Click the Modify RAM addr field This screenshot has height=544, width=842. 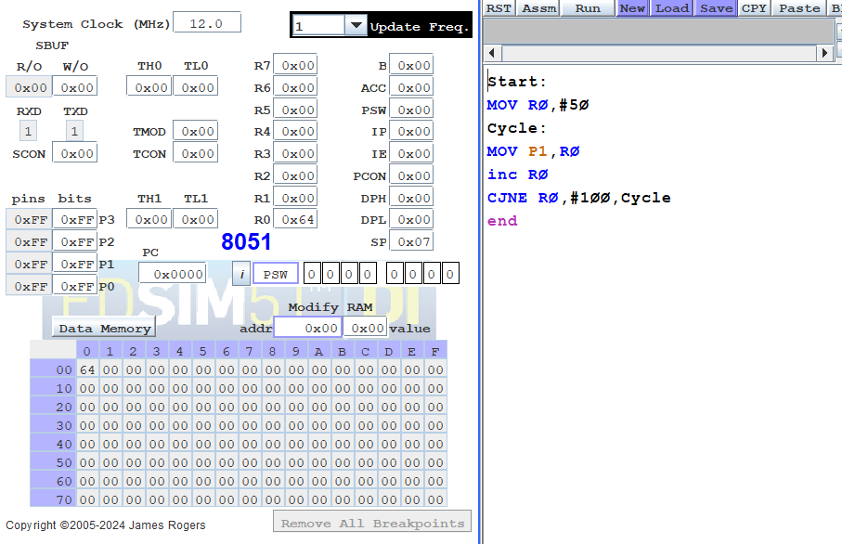click(x=307, y=328)
